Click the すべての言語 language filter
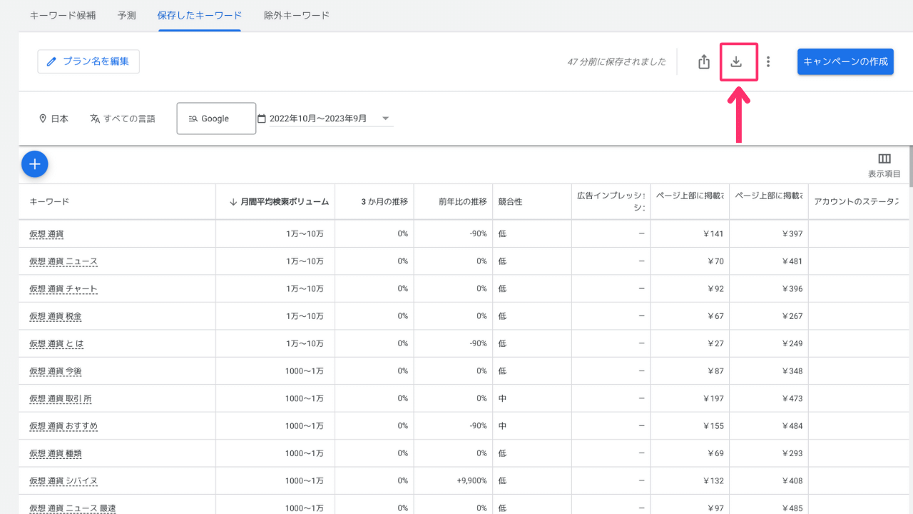 pos(123,119)
